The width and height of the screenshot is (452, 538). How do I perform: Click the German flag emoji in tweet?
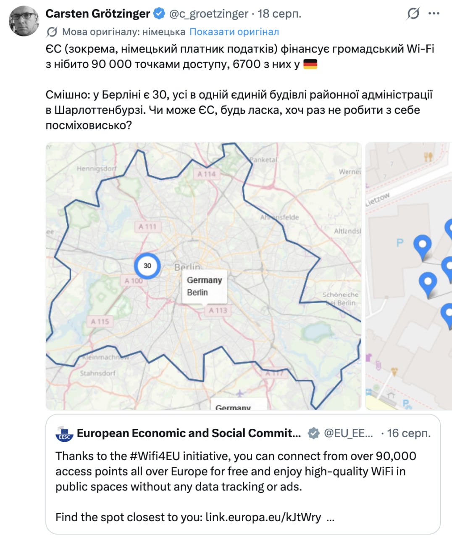tap(310, 64)
